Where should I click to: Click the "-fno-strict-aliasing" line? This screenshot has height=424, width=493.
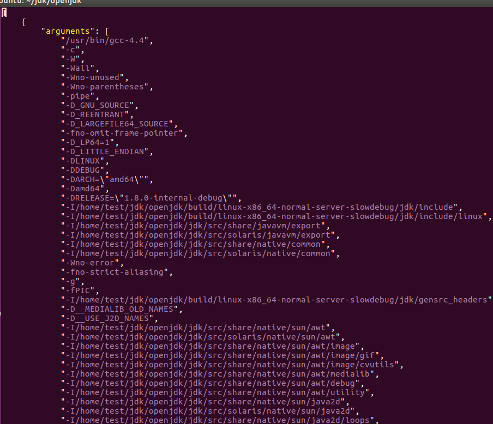[x=117, y=272]
